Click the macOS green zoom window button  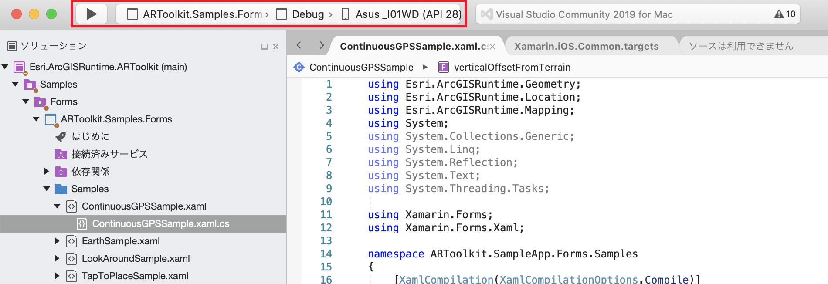point(51,14)
